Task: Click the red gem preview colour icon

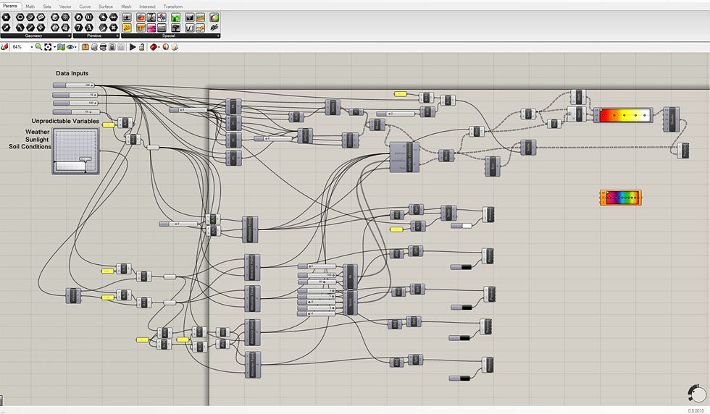Action: click(154, 47)
